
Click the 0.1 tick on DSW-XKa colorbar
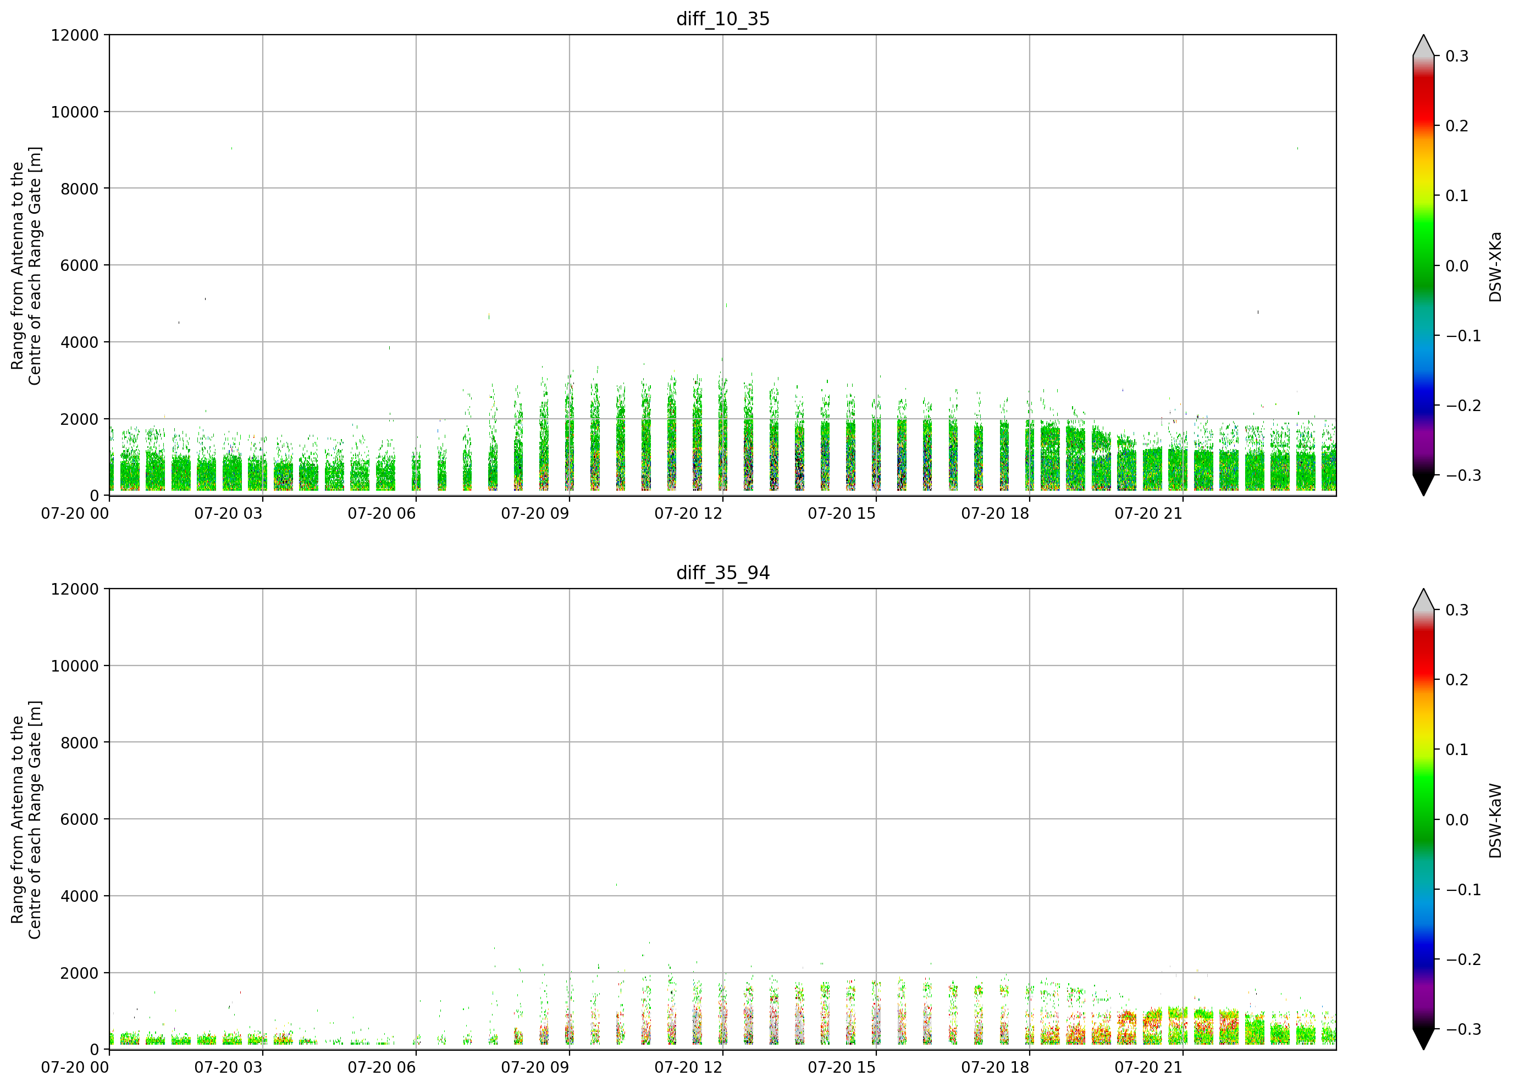click(x=1457, y=196)
